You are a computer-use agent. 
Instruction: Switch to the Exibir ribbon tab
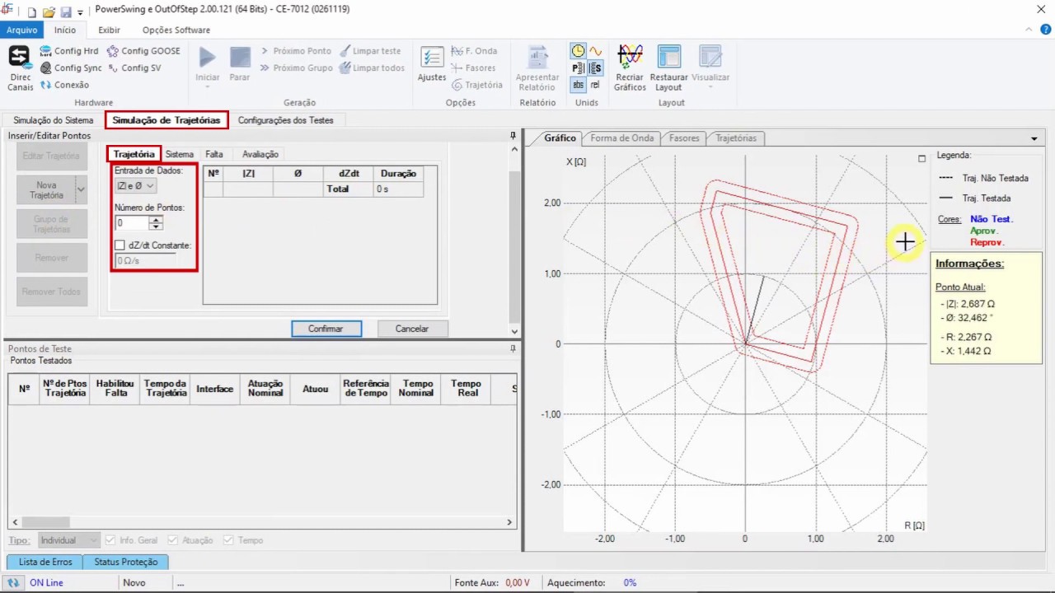(x=109, y=30)
